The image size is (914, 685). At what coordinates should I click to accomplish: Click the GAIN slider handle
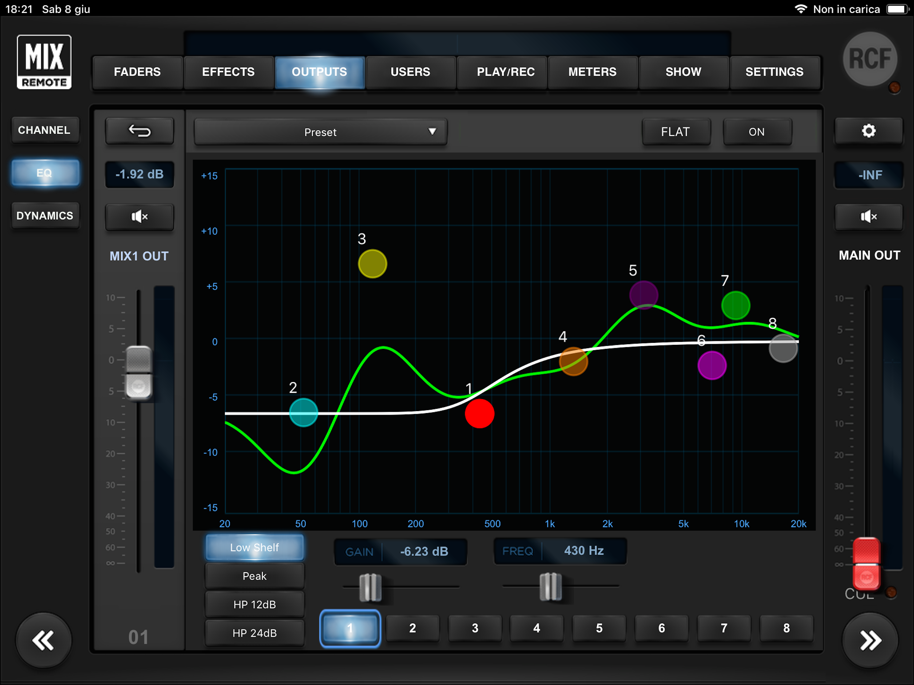[370, 587]
